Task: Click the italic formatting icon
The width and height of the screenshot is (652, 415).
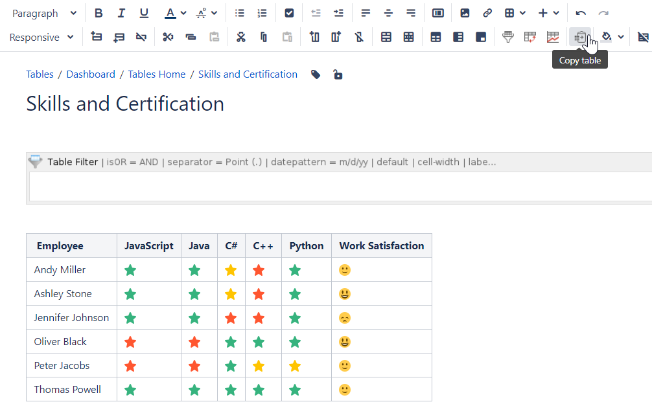Action: 121,13
